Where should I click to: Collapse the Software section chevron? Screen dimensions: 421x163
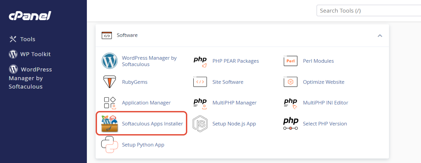click(x=380, y=35)
